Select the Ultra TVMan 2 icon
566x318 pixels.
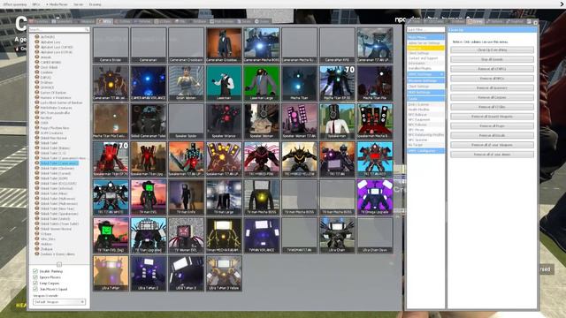[x=149, y=273]
